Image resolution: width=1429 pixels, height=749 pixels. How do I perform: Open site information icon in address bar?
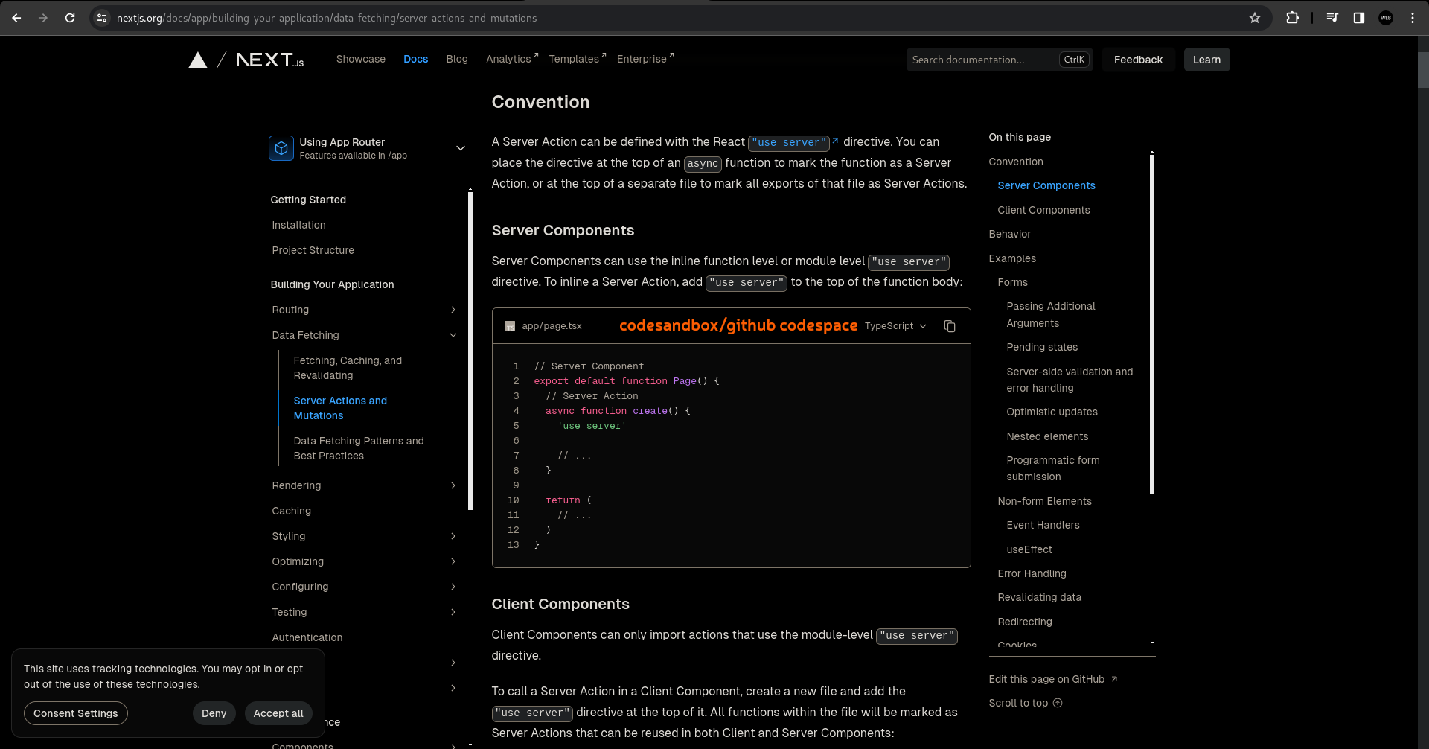point(103,18)
